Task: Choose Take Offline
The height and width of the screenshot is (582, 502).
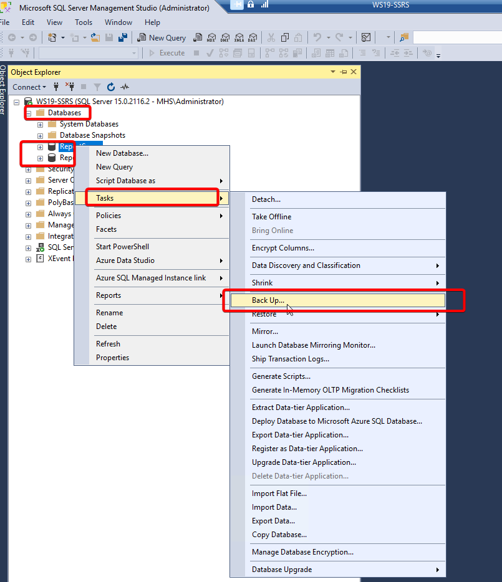Action: (x=338, y=216)
